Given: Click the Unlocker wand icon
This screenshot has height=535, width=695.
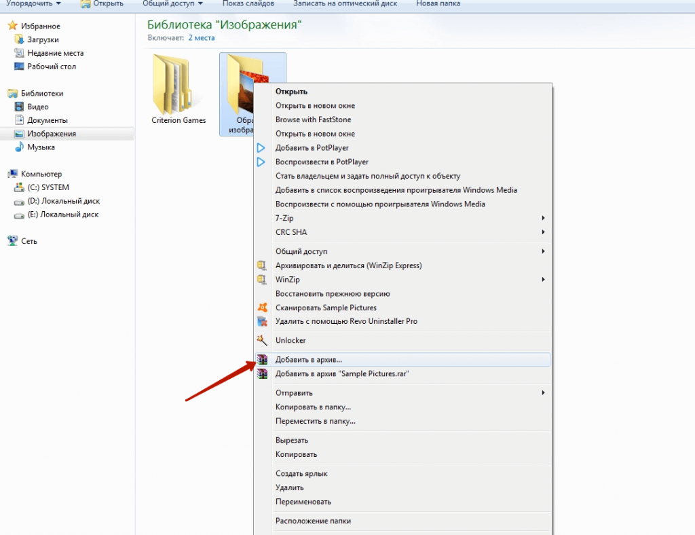Looking at the screenshot, I should point(262,340).
